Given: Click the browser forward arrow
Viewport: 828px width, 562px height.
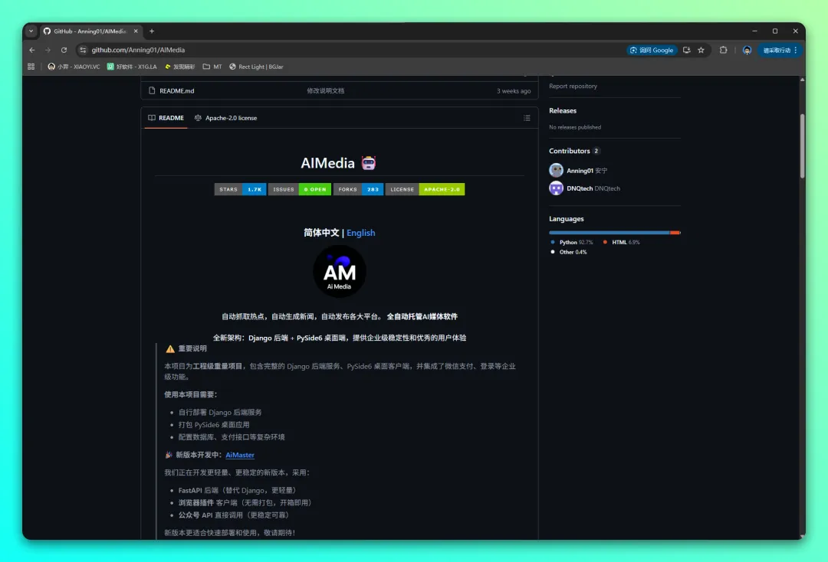Looking at the screenshot, I should coord(48,50).
